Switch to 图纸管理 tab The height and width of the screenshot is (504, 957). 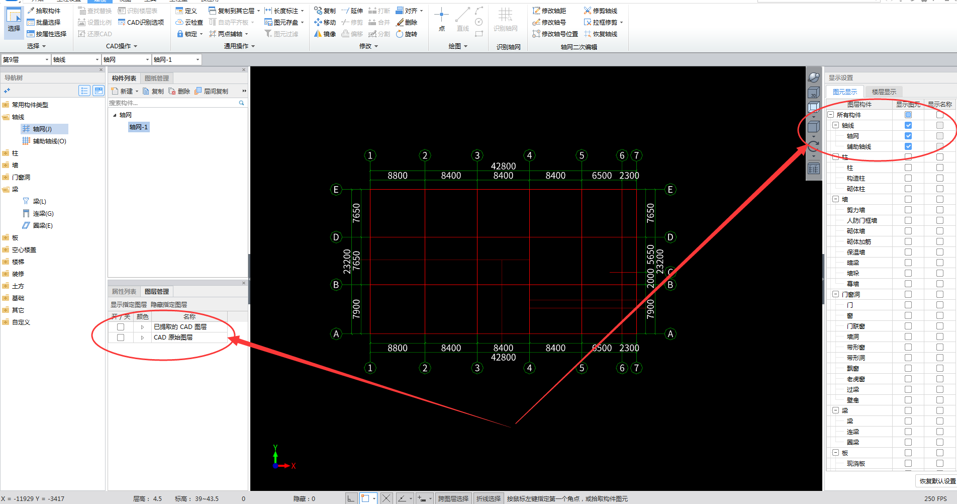tap(157, 78)
